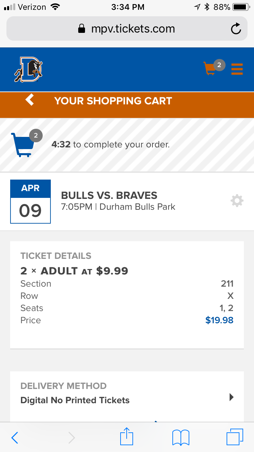This screenshot has height=452, width=254.
Task: Tap the Ticket Details card heading
Action: coord(56,256)
